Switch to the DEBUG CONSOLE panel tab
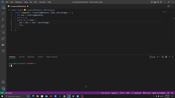The width and height of the screenshot is (175, 98). 52,57
